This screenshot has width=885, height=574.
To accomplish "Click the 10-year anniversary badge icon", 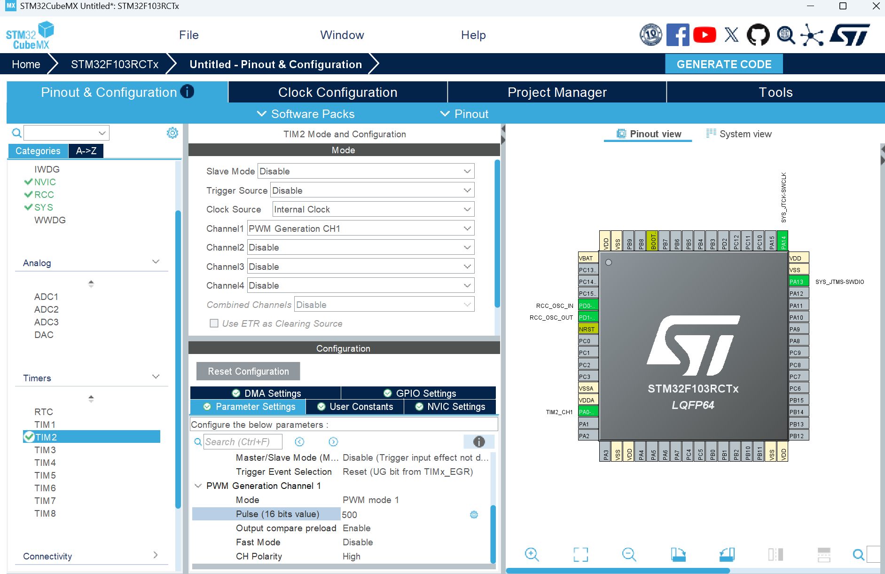I will 651,35.
